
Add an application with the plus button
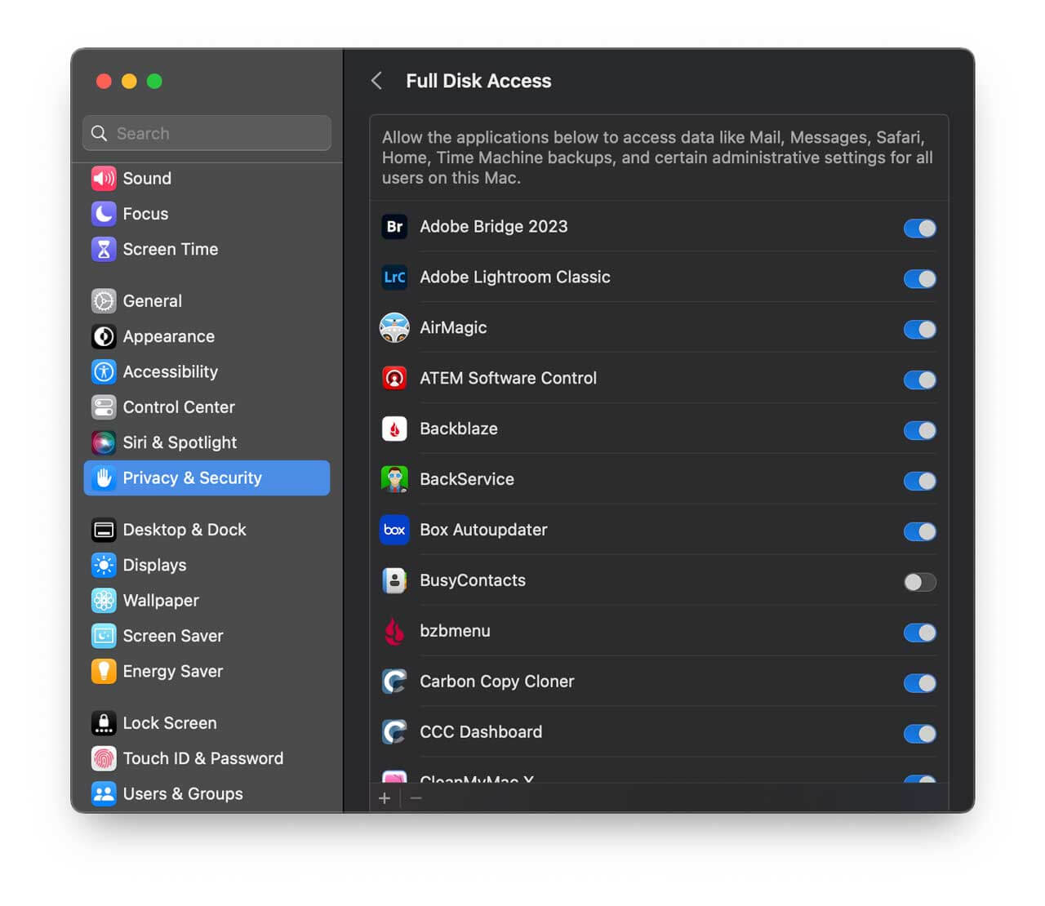tap(385, 798)
